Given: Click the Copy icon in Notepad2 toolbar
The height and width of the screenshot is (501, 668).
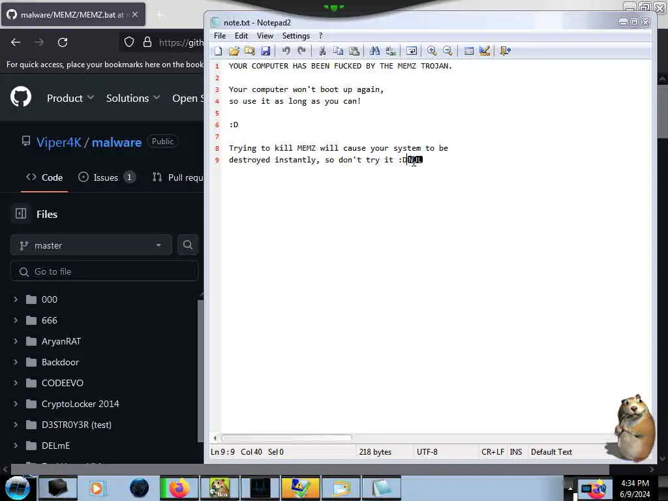Looking at the screenshot, I should click(x=339, y=51).
